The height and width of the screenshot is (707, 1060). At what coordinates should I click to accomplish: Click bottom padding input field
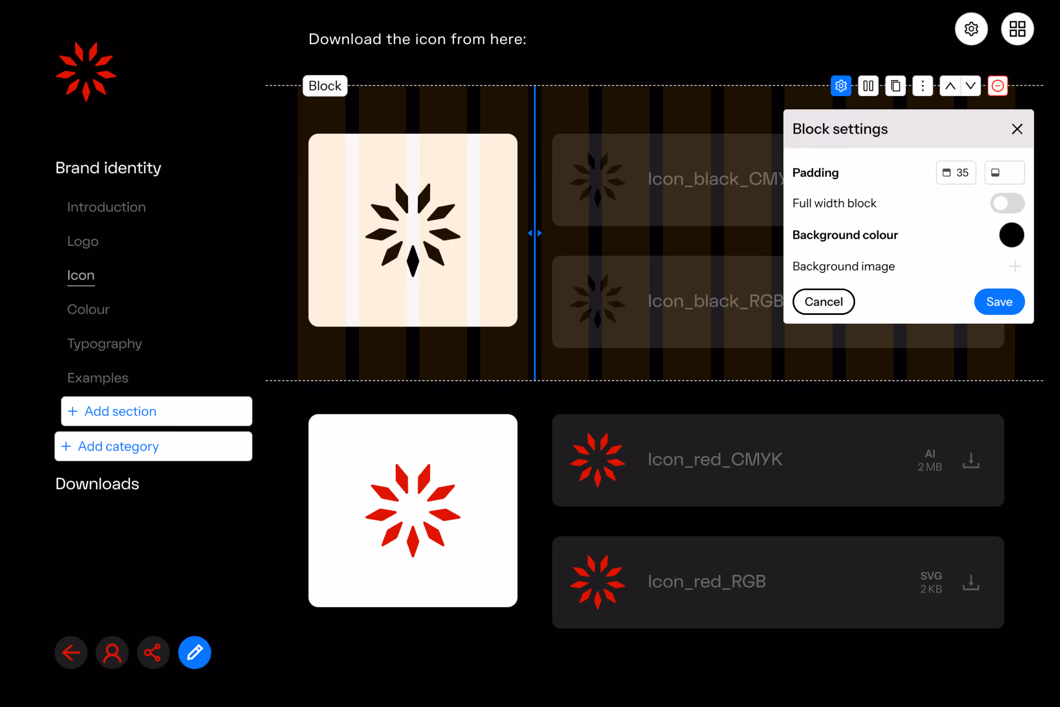[1004, 172]
